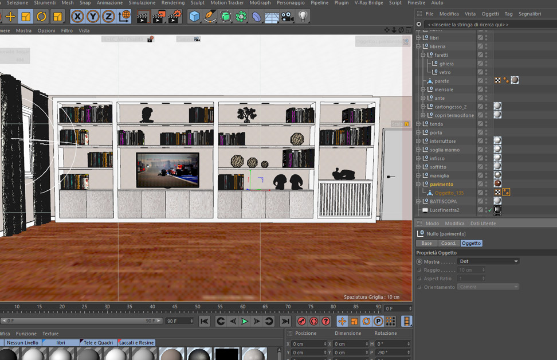The height and width of the screenshot is (360, 557).
Task: Render to Picture Viewer
Action: [158, 17]
